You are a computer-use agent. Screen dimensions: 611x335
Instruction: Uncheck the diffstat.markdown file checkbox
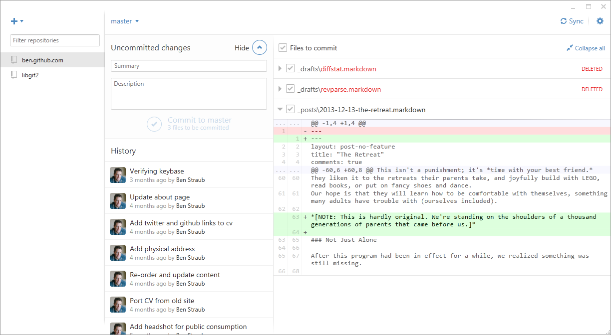[x=290, y=69]
